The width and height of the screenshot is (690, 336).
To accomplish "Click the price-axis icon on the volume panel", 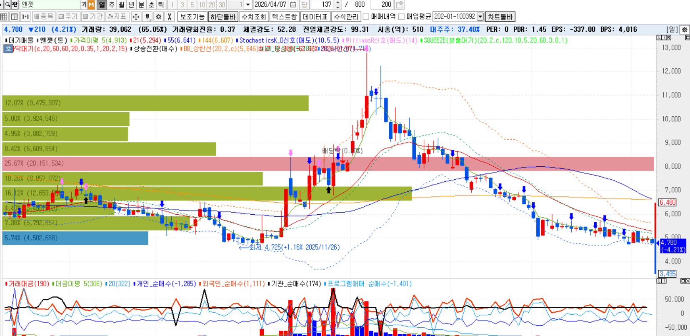I will click(x=661, y=281).
